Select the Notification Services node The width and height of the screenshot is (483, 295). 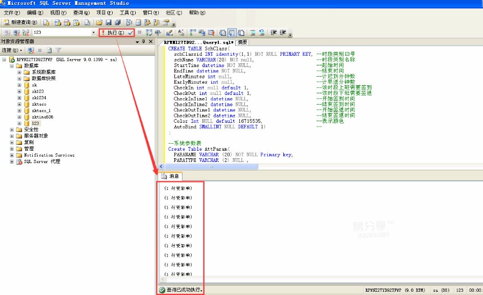point(49,155)
